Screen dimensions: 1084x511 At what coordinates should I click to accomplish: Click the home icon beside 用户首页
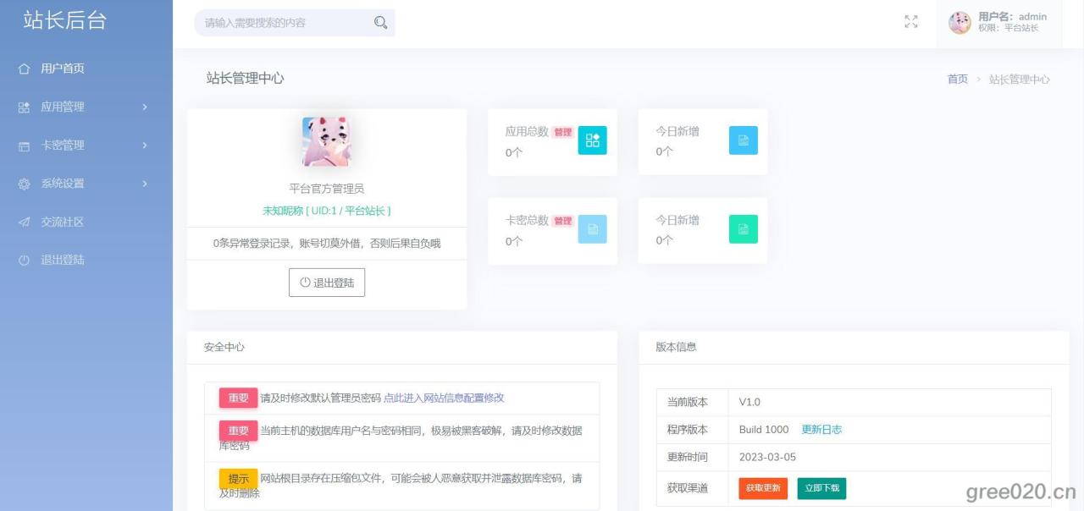point(23,69)
